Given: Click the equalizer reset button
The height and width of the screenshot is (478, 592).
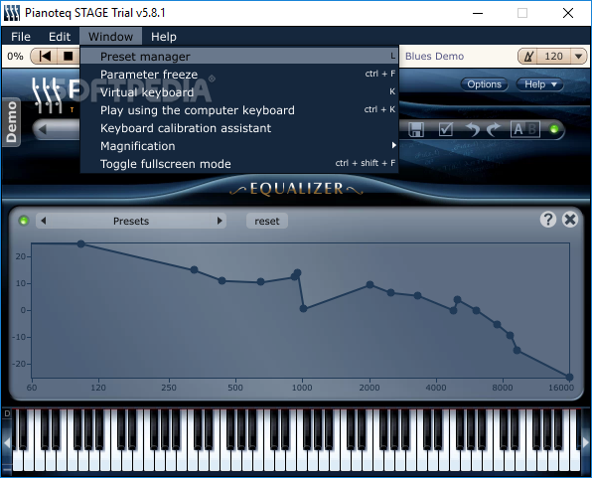Looking at the screenshot, I should (x=267, y=221).
